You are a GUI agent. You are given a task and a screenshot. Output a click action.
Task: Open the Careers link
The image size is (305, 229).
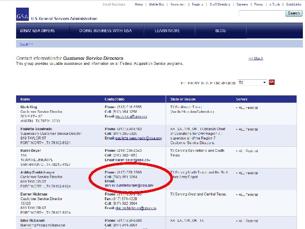coord(242,4)
